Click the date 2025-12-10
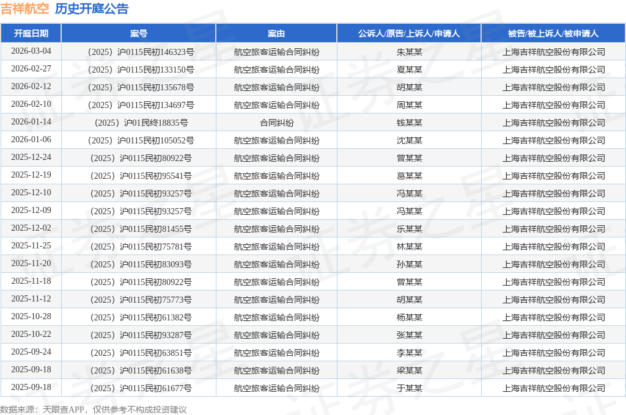 (x=31, y=193)
